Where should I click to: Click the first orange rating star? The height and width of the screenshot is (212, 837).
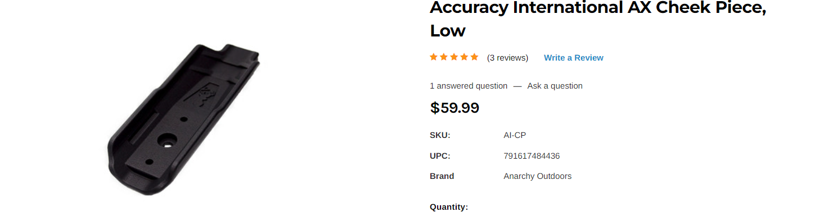[x=434, y=57]
